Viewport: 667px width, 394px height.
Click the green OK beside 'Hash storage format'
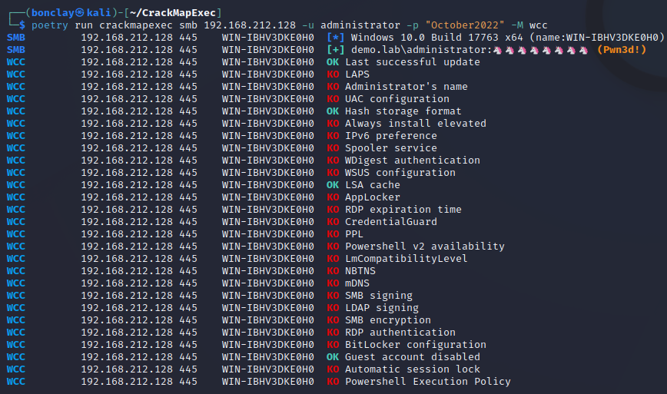point(333,111)
